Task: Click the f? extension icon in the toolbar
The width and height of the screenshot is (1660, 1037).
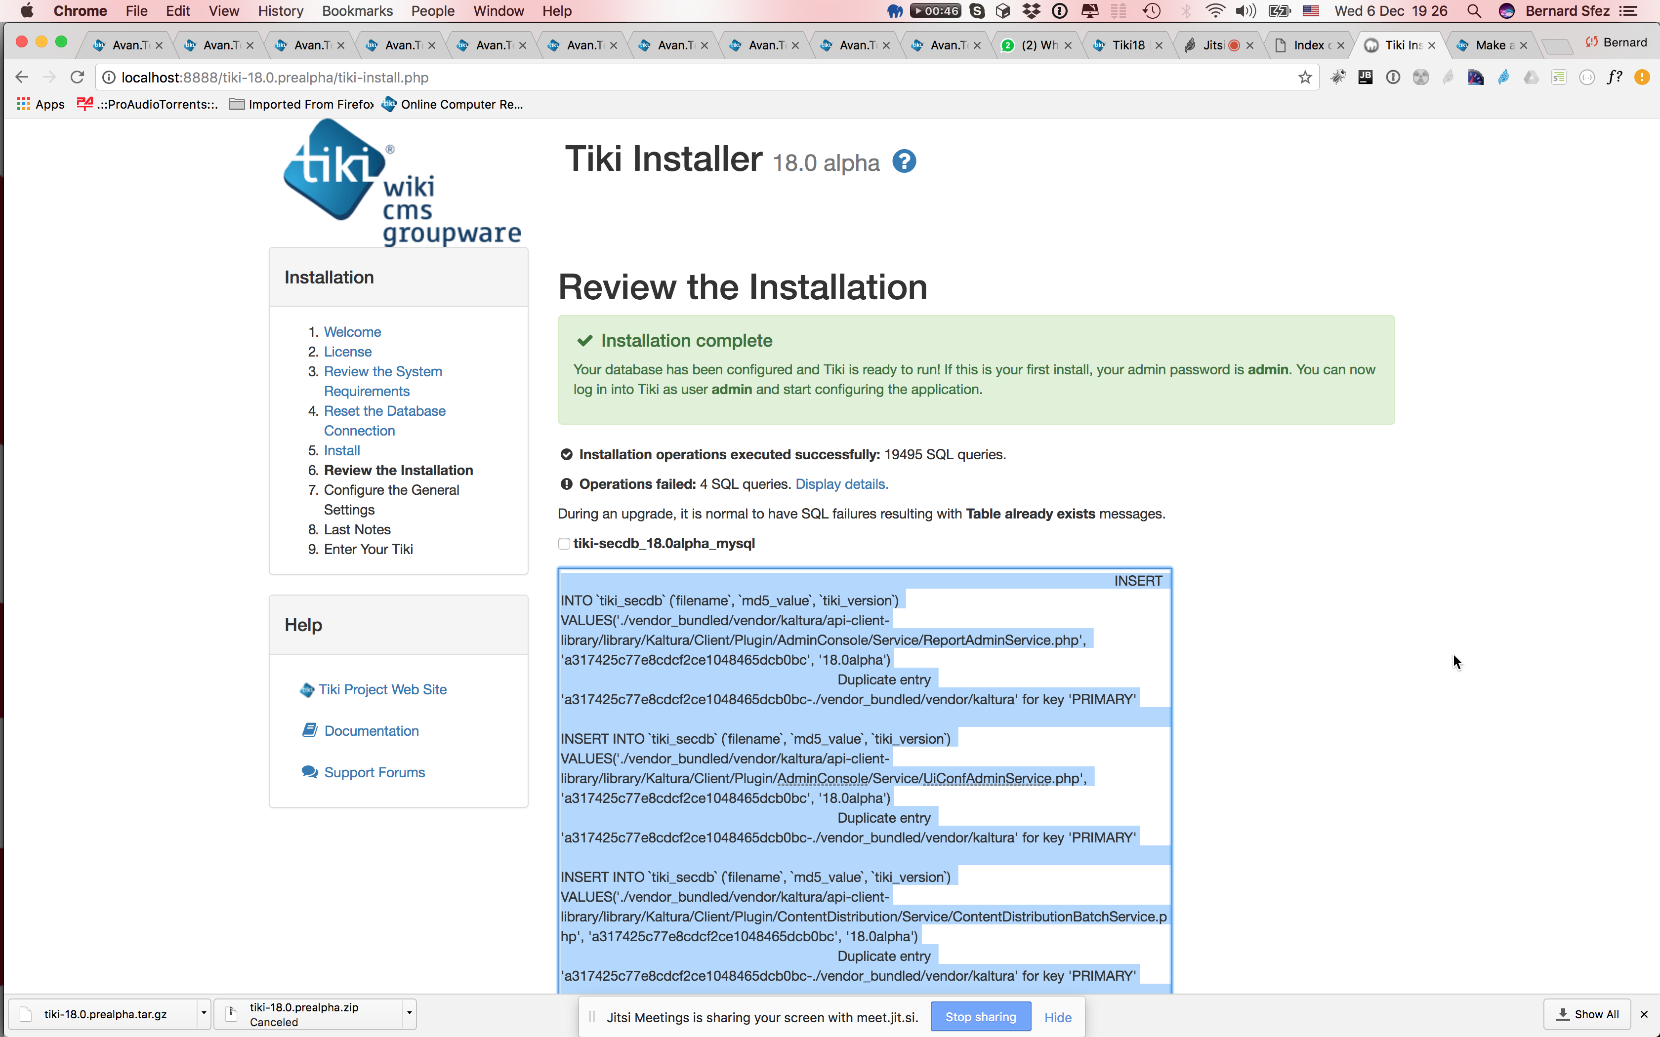Action: click(1614, 78)
